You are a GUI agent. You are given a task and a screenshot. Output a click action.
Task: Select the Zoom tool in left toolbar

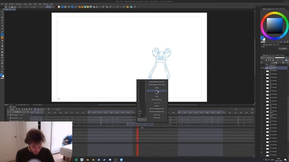click(2, 12)
